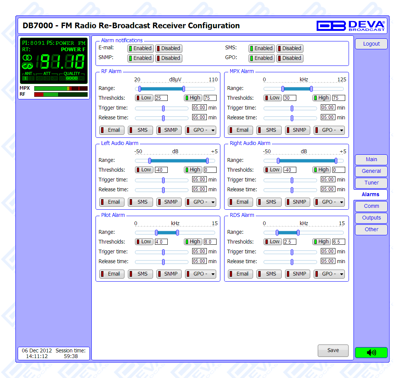Viewport: 405px width, 378px height.
Task: Click MPX Alarm trigger time slider handle
Action: point(292,108)
